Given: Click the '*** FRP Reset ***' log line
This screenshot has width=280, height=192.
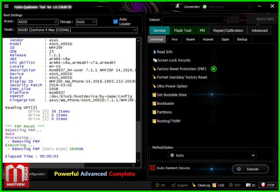Looking at the screenshot, I should click(x=25, y=126).
